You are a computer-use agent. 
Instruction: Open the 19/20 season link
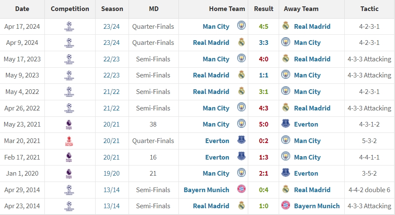111,174
